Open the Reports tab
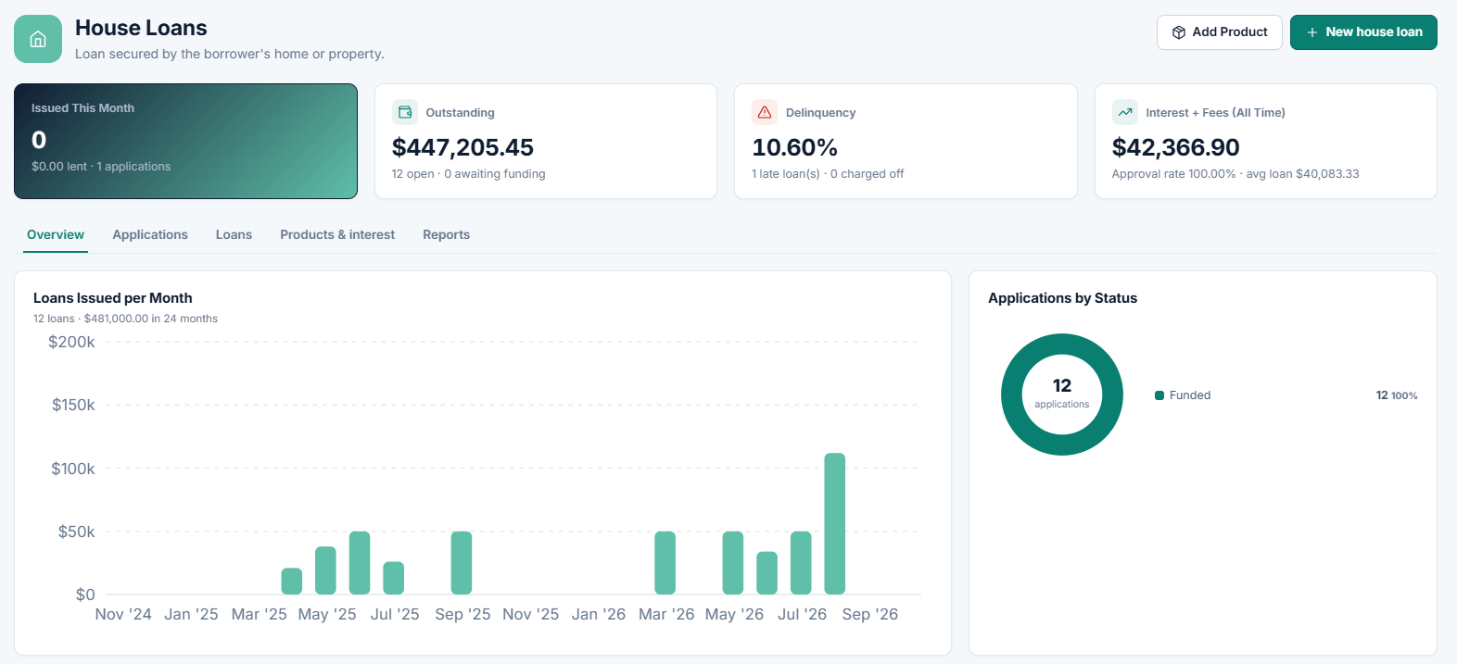 pyautogui.click(x=446, y=235)
